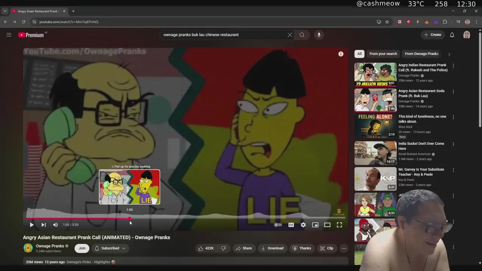Install app icon in address bar
The height and width of the screenshot is (271, 482).
[379, 22]
